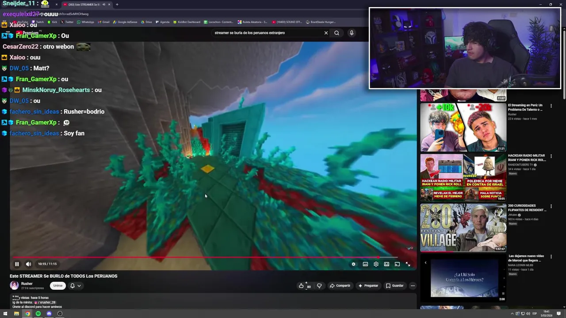Open options menu for '200 CURIOSIDADES' video
This screenshot has width=566, height=318.
(x=551, y=206)
